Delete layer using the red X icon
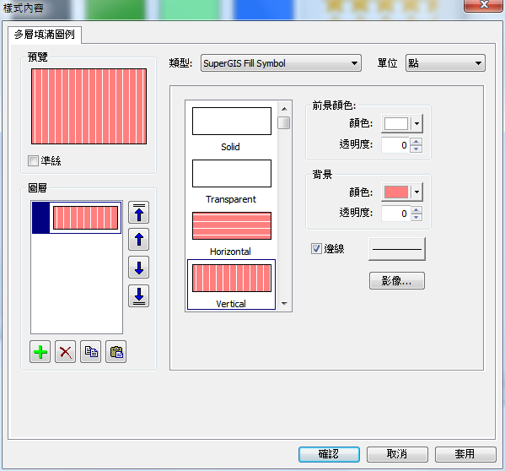The width and height of the screenshot is (505, 471). [x=66, y=352]
